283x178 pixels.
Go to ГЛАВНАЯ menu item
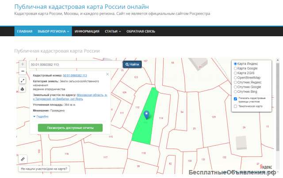coord(25,31)
